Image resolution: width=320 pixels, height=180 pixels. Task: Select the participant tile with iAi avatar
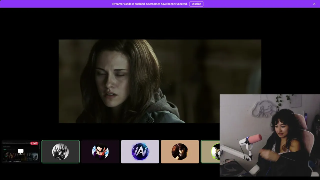[x=140, y=151]
